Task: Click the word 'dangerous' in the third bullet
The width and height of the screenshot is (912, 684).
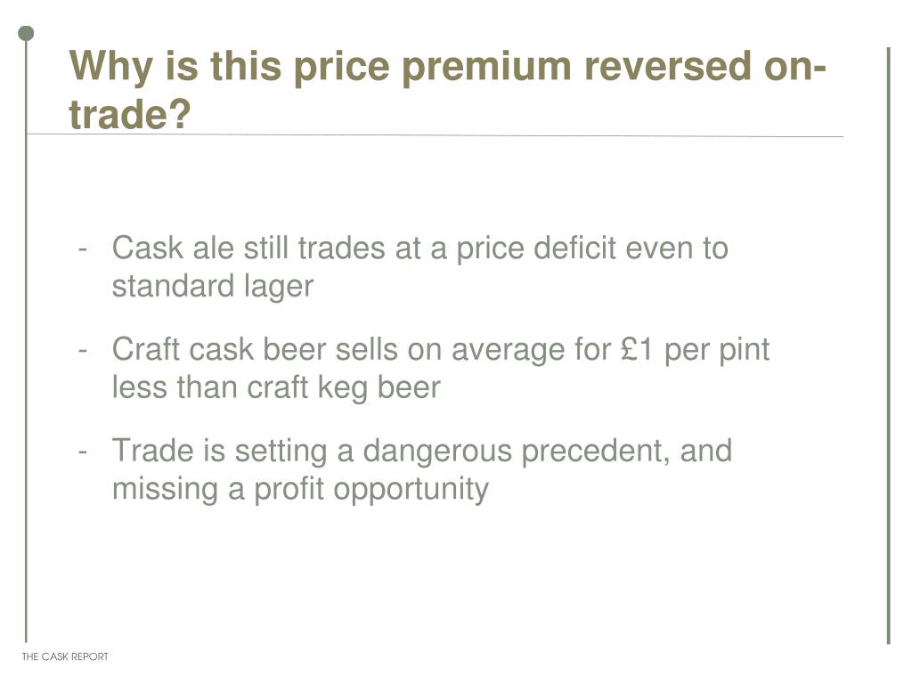Action: coord(437,452)
